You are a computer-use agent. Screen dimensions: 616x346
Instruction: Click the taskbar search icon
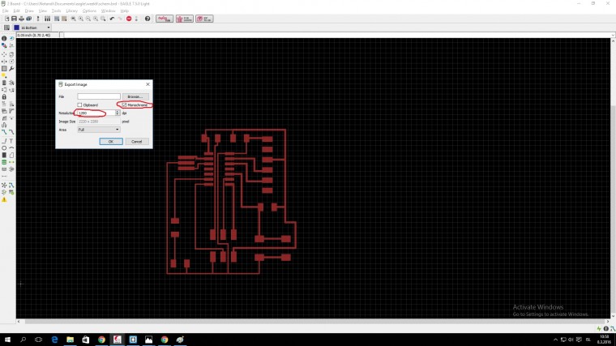click(x=24, y=340)
